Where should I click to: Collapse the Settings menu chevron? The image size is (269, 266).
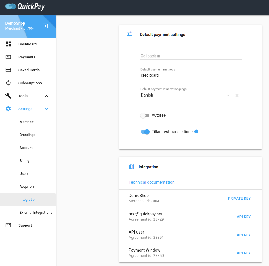point(46,109)
